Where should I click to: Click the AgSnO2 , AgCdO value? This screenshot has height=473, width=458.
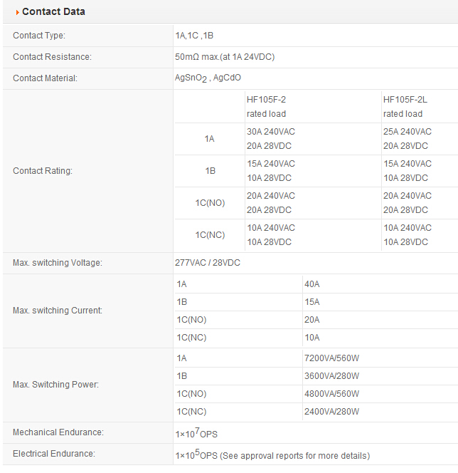click(208, 78)
